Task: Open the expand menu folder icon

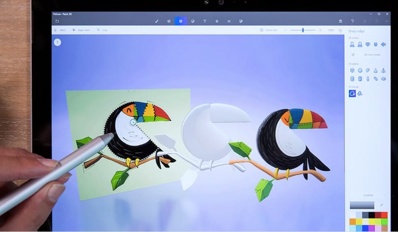Action: (57, 21)
